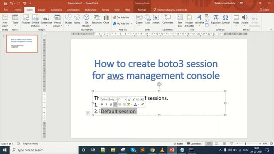Click the Tell me what you want to do box
This screenshot has height=154, width=274.
click(x=170, y=10)
